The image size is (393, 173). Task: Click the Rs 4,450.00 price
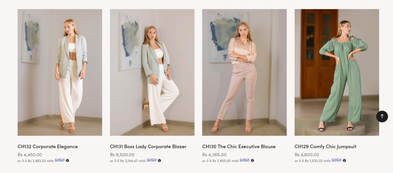pyautogui.click(x=30, y=155)
